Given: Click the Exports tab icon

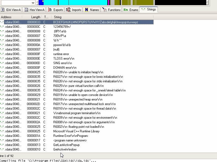Looking at the screenshot, I should [x=50, y=10].
